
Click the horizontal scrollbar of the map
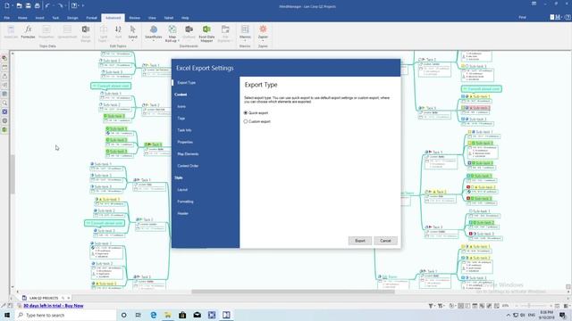293,292
